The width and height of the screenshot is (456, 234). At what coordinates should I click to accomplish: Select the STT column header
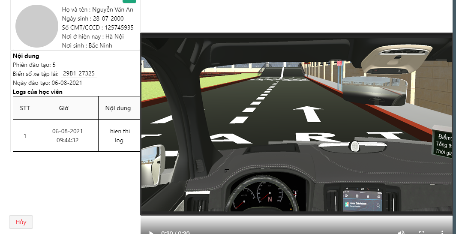click(x=25, y=108)
